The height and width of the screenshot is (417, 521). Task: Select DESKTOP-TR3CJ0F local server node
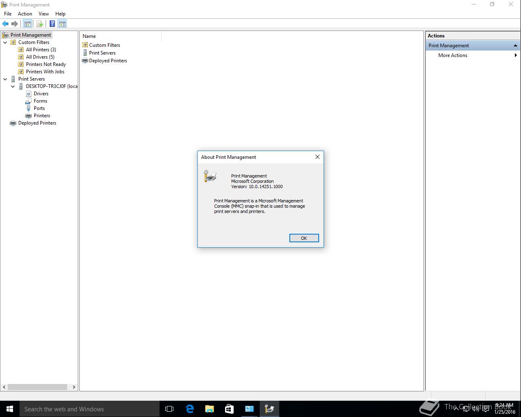tap(51, 86)
